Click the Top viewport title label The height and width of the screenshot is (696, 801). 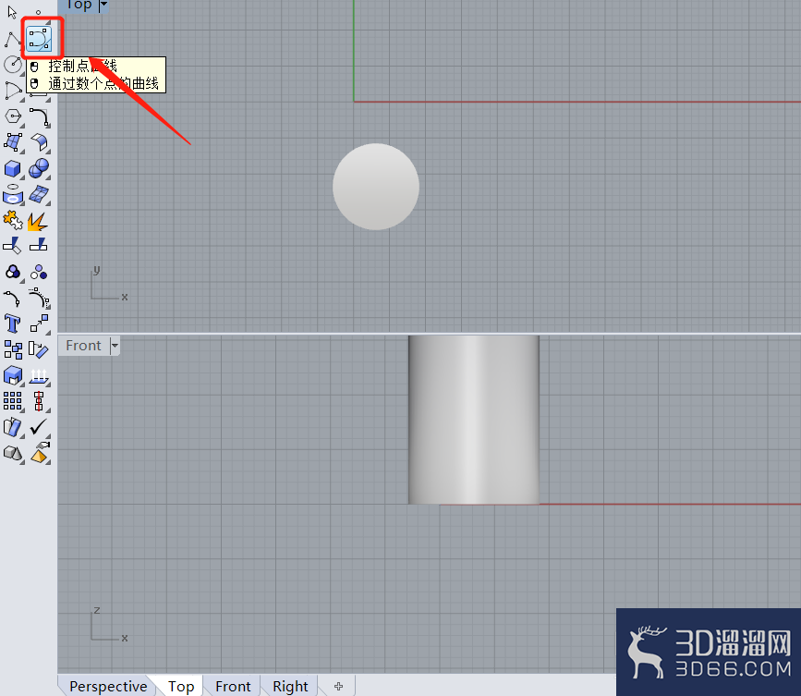click(79, 6)
